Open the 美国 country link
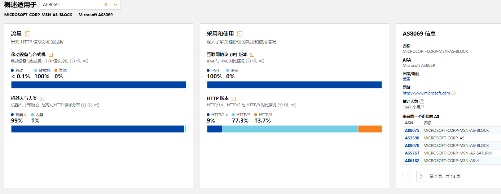This screenshot has width=501, height=194. (x=406, y=79)
